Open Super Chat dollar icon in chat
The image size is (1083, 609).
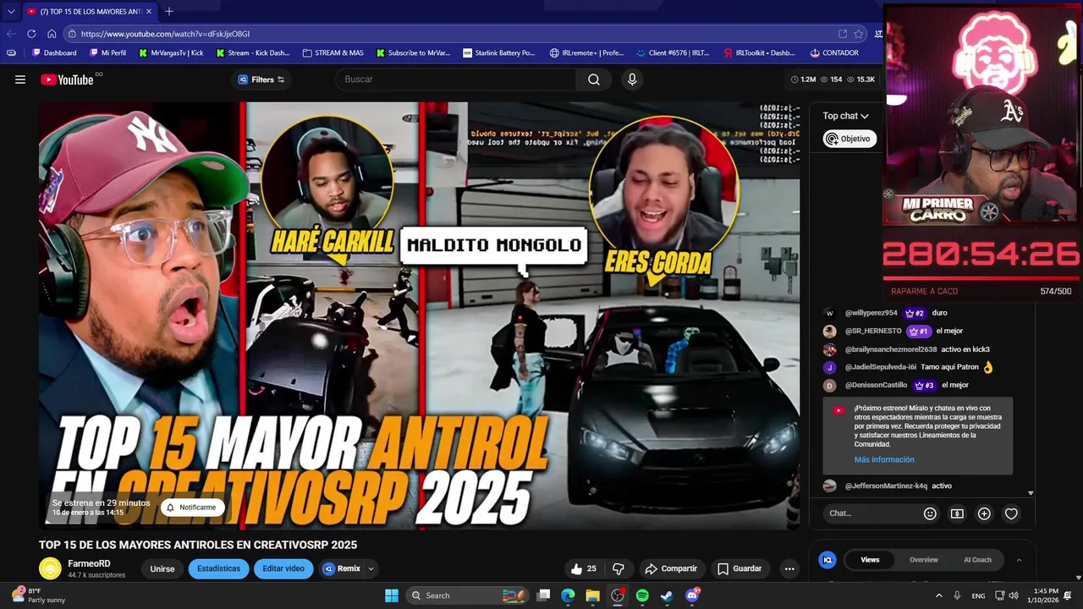click(957, 513)
